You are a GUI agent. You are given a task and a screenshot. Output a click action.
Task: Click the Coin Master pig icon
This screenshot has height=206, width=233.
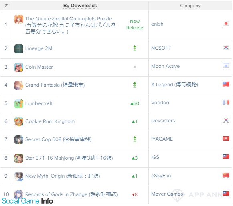(19, 67)
